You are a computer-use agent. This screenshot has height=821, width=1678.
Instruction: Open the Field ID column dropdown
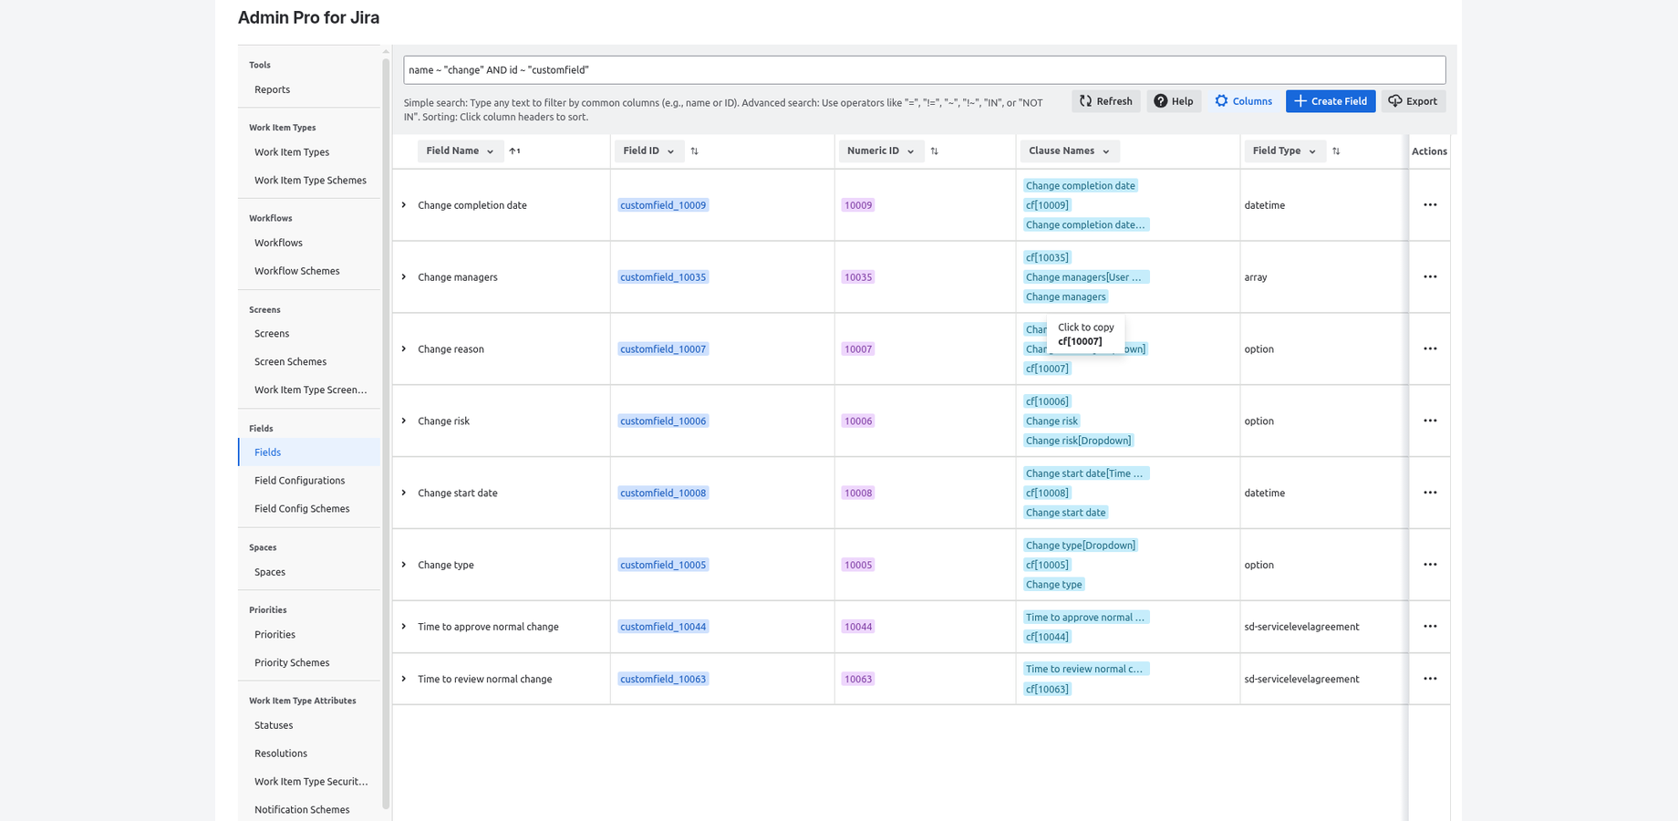point(649,151)
